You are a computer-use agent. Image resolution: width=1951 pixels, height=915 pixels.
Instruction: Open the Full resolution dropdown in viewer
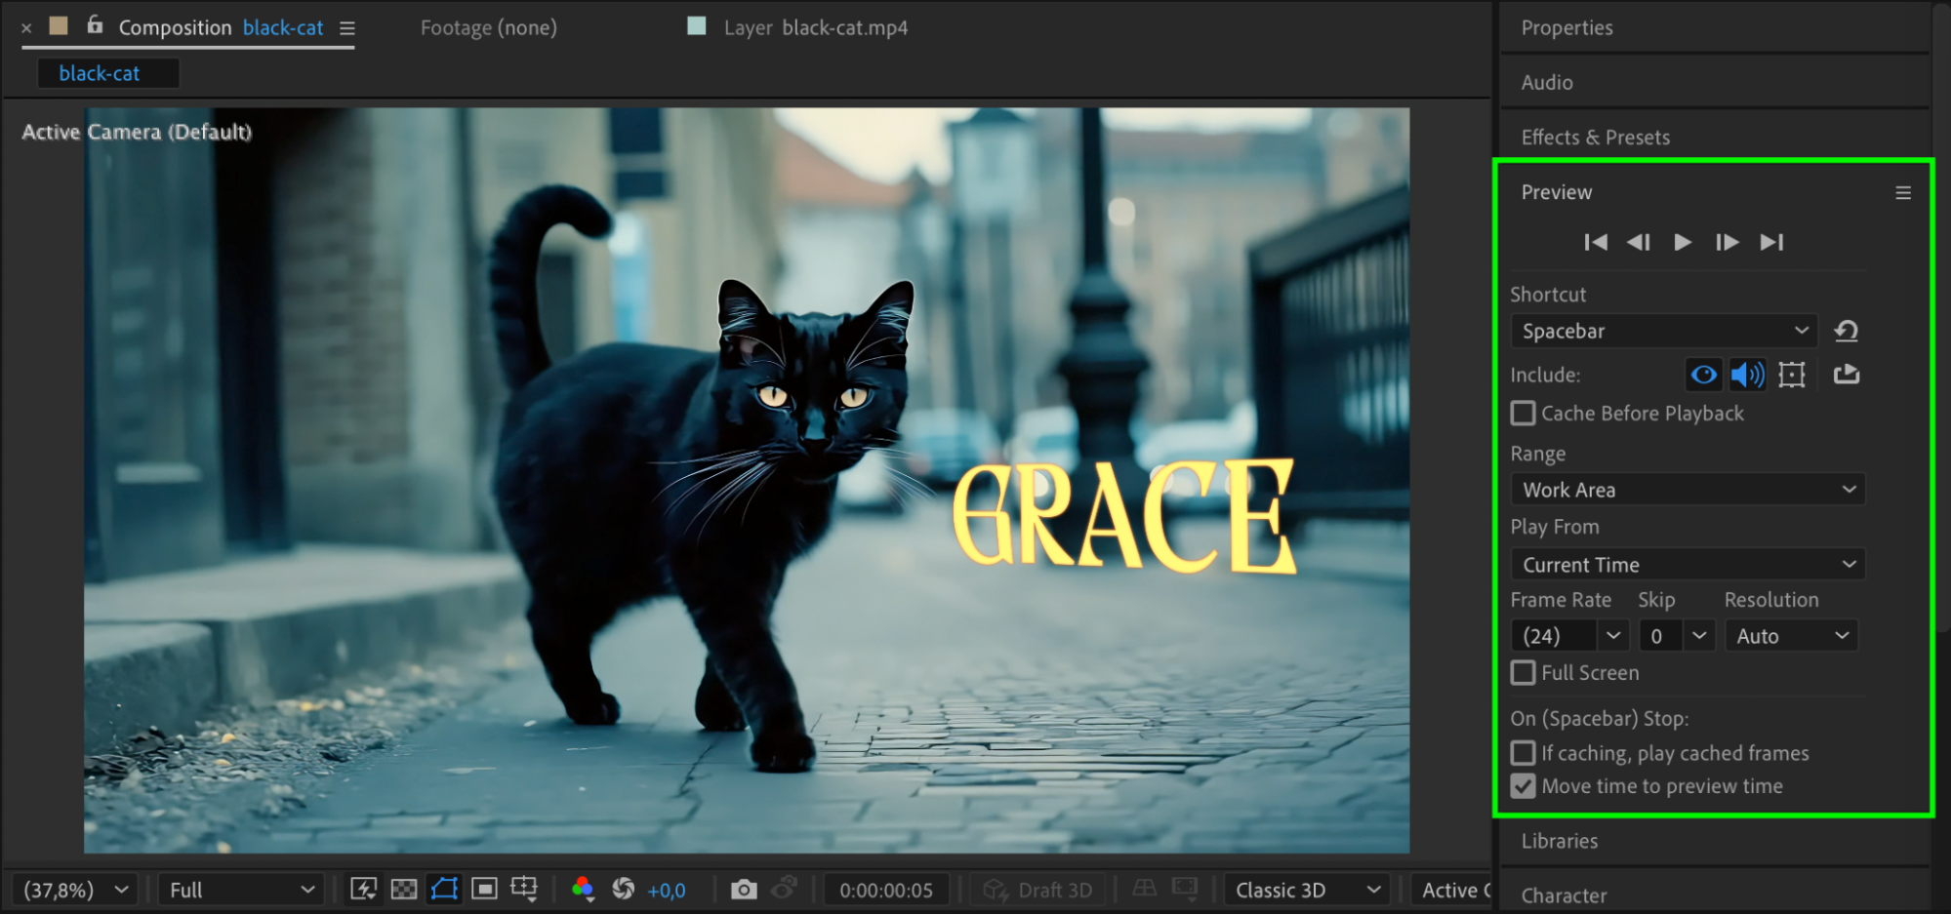tap(241, 890)
